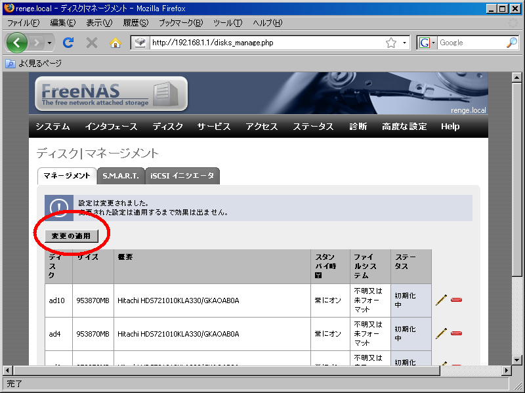Open the 履歴(S) menu
Image resolution: width=525 pixels, height=393 pixels.
click(136, 23)
